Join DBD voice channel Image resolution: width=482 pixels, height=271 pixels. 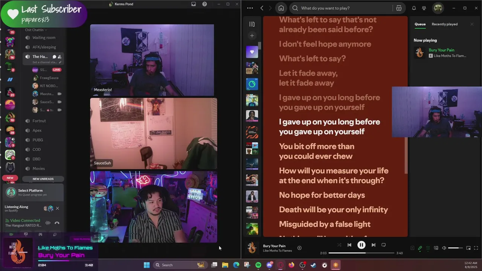tap(37, 159)
